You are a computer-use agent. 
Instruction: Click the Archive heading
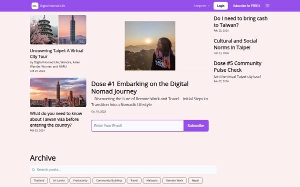point(43,158)
